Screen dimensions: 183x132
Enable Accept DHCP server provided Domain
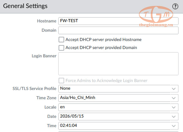pyautogui.click(x=61, y=48)
